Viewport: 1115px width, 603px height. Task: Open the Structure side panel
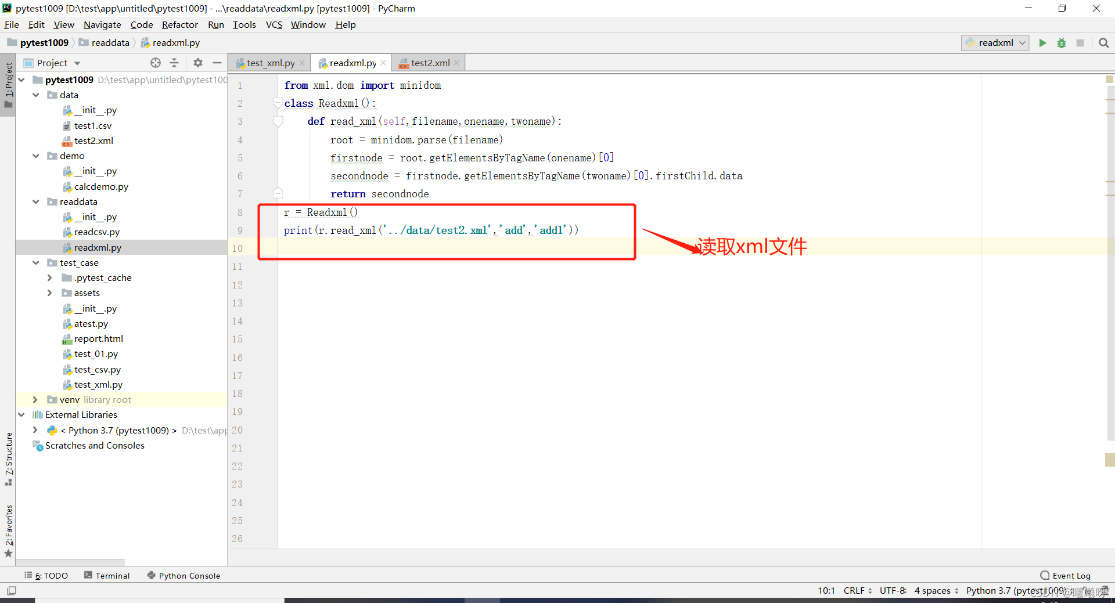point(8,458)
